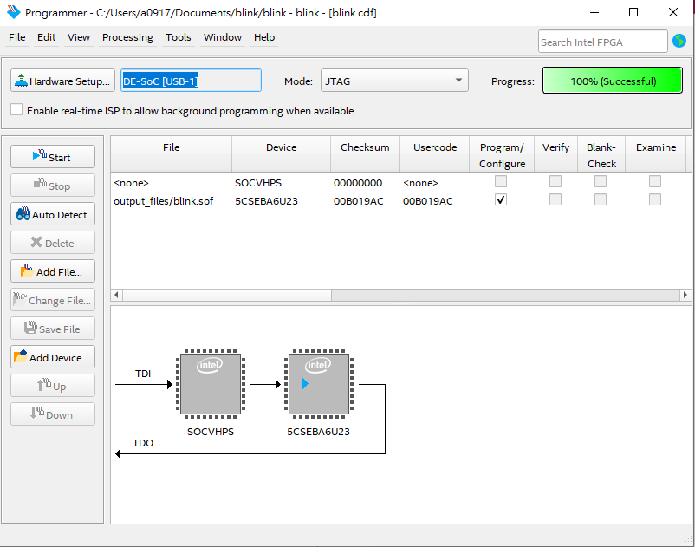Select the 5CSEBA6U23 chip in chain diagram
Image resolution: width=695 pixels, height=547 pixels.
click(x=319, y=383)
